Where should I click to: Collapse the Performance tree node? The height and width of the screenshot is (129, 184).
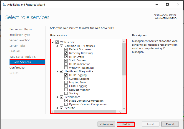click(57, 97)
